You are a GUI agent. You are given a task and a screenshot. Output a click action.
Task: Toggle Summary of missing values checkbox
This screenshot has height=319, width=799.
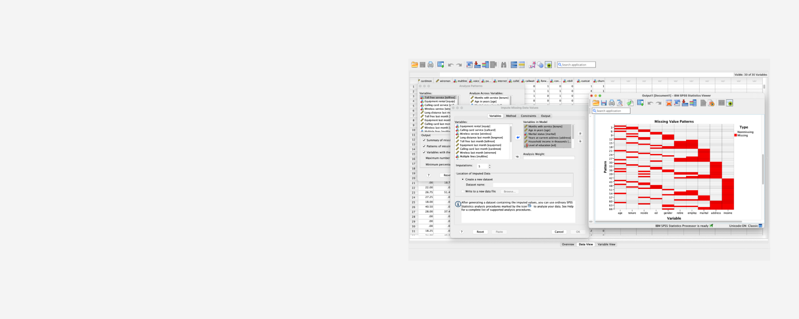[424, 140]
